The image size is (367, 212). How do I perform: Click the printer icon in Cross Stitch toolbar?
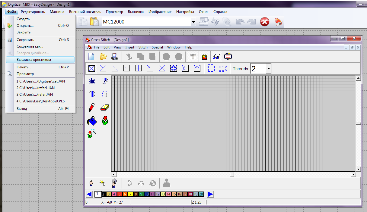pyautogui.click(x=115, y=57)
